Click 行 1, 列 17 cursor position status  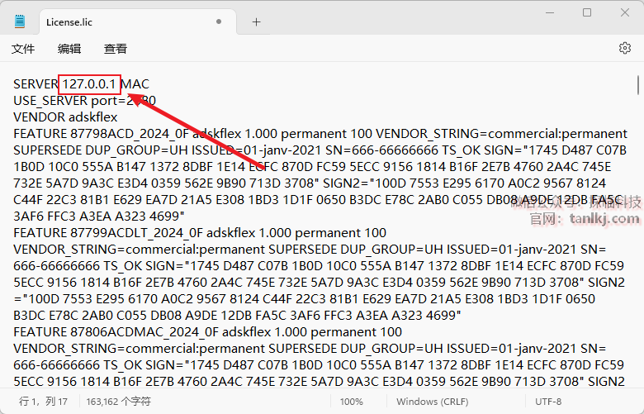point(43,402)
